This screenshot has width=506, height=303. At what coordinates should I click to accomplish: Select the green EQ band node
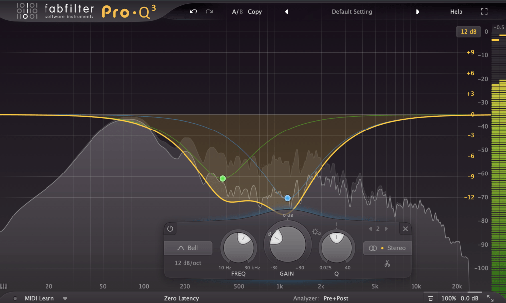223,178
